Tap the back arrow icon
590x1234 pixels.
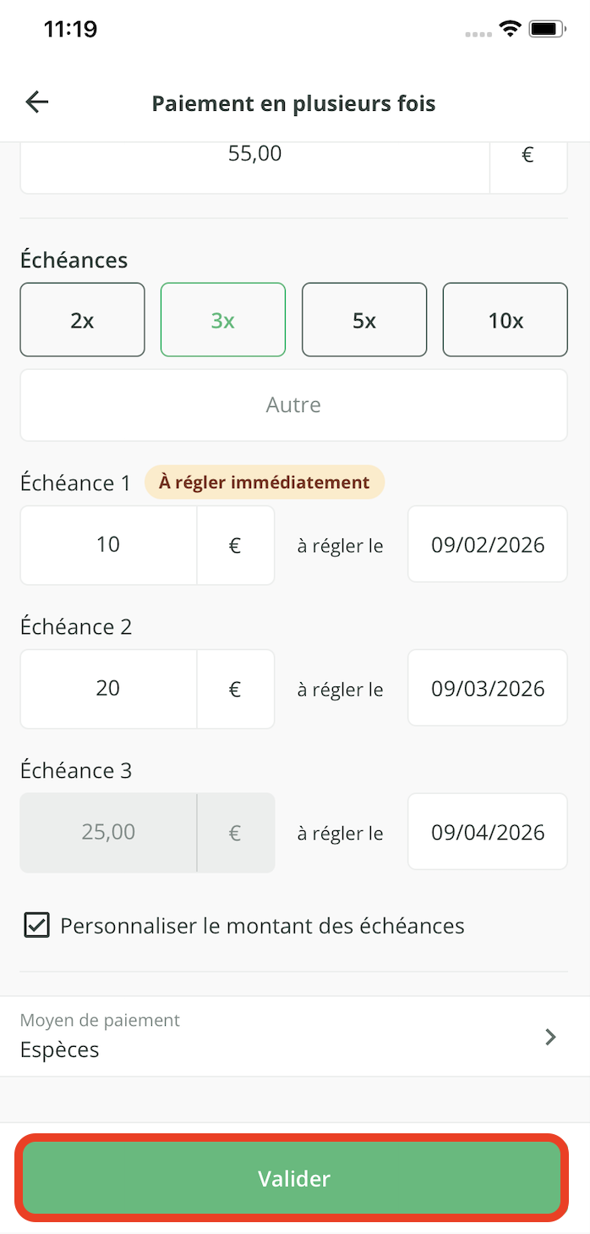point(37,102)
